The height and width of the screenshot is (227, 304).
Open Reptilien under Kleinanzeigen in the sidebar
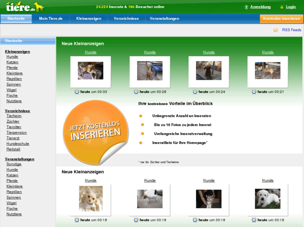pos(14,79)
